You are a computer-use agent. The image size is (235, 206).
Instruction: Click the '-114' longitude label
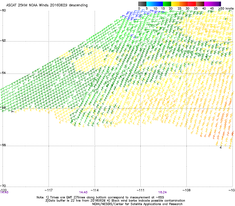point(95,190)
